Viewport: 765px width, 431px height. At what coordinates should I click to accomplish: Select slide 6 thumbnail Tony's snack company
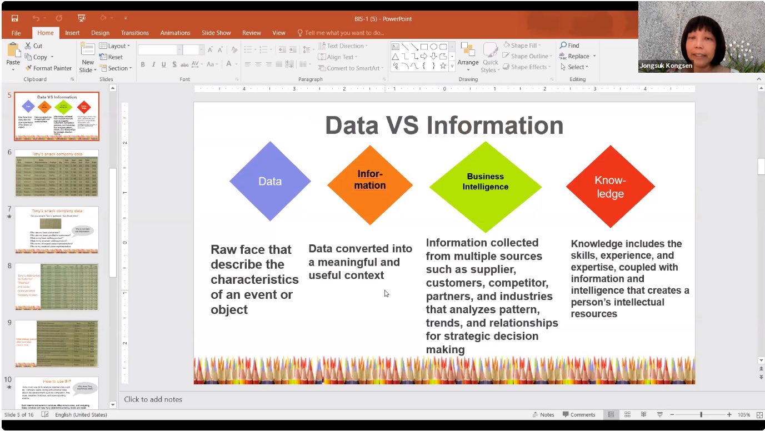click(x=57, y=174)
